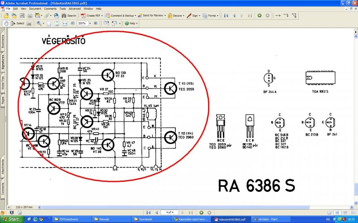This screenshot has width=358, height=223.
Task: Click the Print icon
Action: [30, 16]
